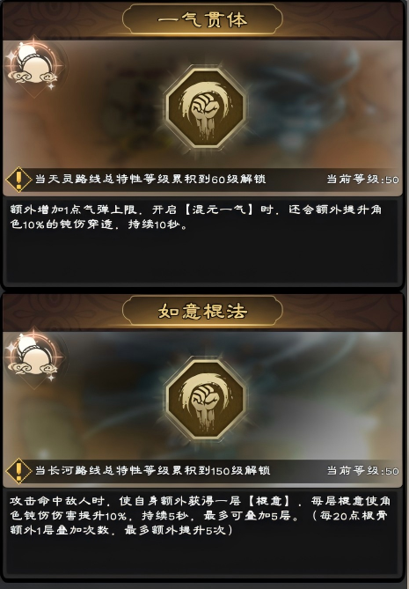
Task: Click 当前等级:50 in the 如意棍法 panel
Action: pos(363,471)
